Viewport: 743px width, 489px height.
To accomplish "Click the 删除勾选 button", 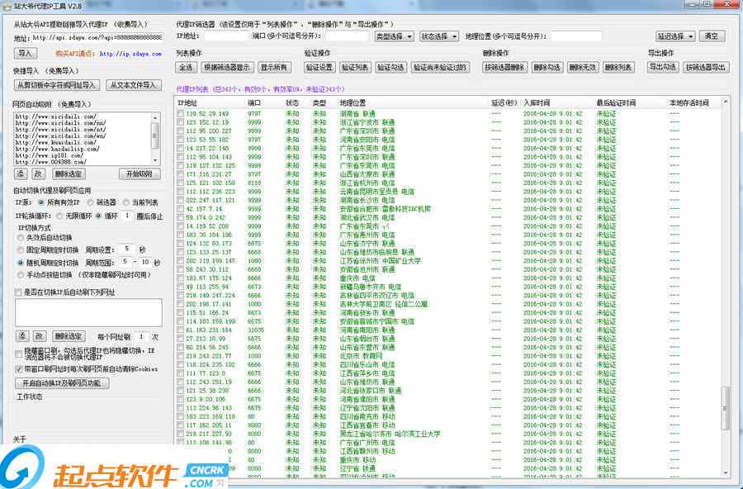I will click(547, 68).
